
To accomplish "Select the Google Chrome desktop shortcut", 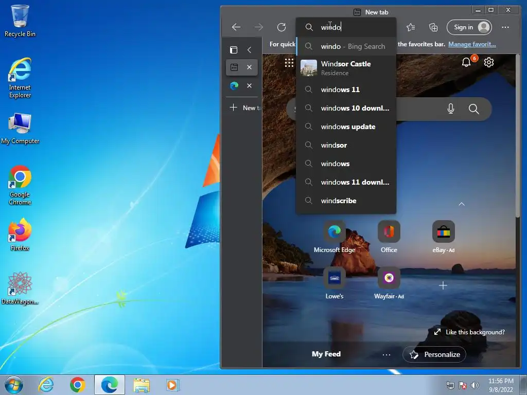I will coord(20,185).
